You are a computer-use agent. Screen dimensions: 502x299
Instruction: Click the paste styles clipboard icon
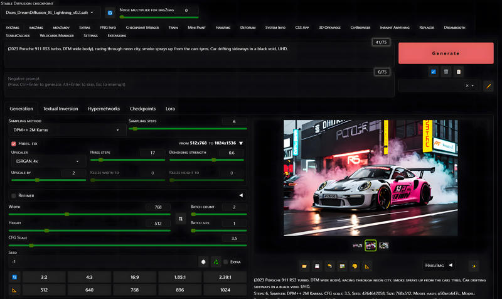[x=459, y=72]
